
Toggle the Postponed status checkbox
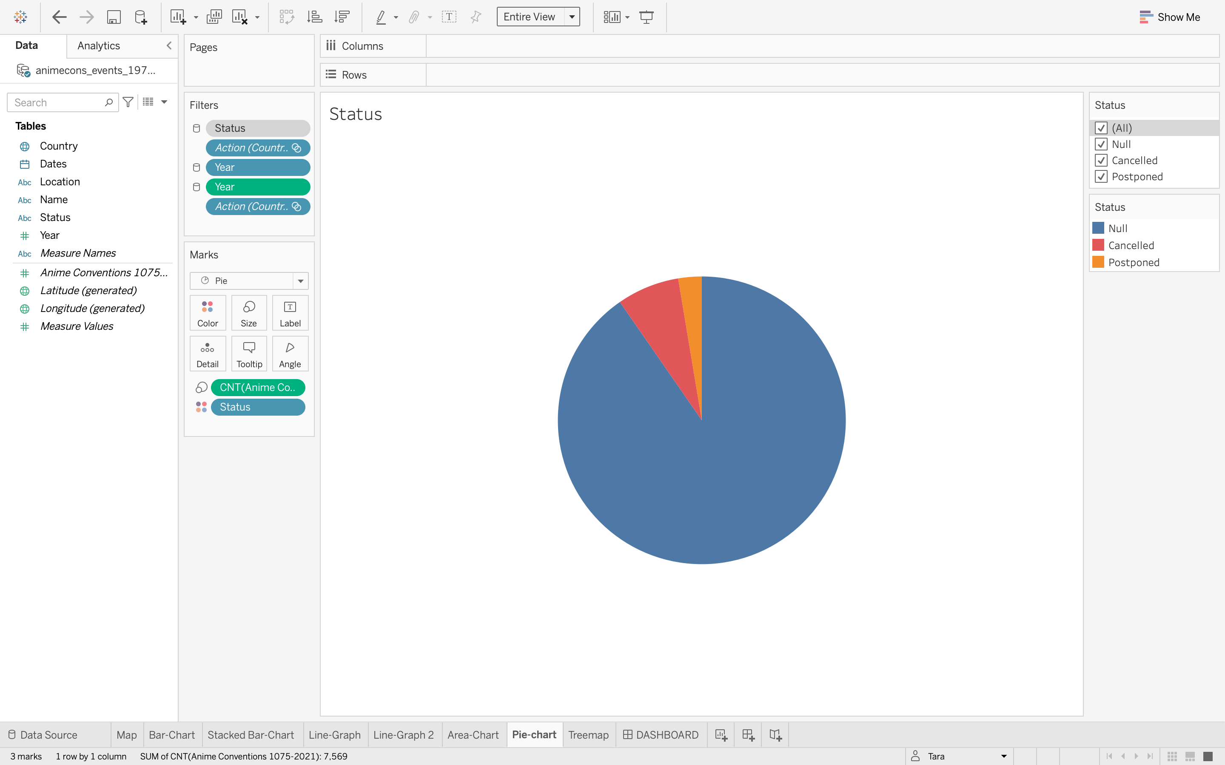coord(1101,176)
